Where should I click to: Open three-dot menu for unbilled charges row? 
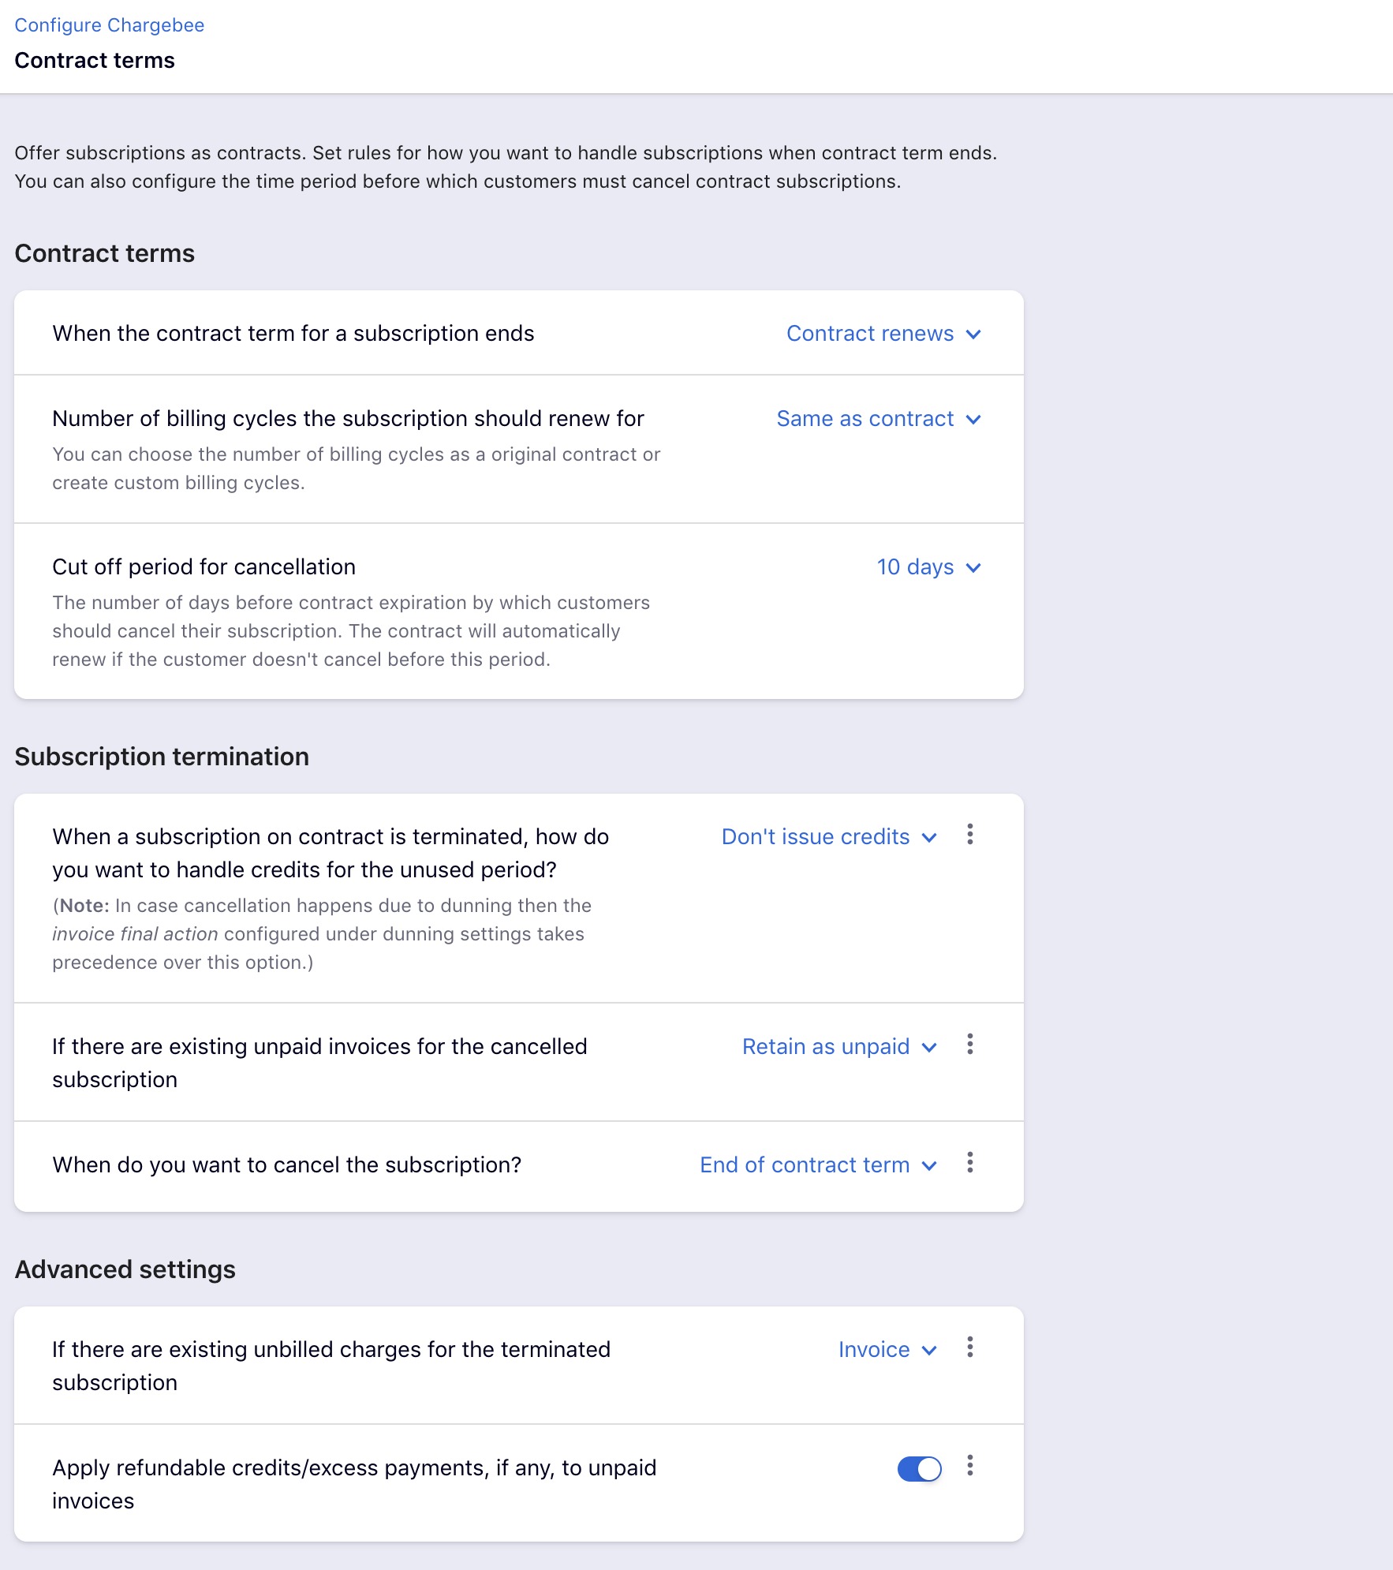969,1348
